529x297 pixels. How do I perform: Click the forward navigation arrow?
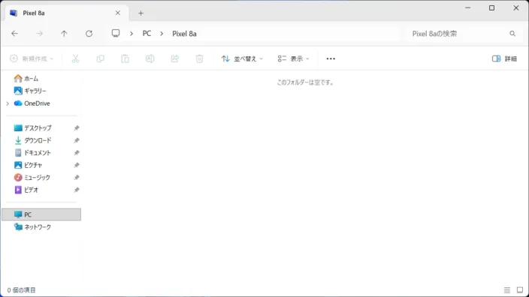(40, 34)
